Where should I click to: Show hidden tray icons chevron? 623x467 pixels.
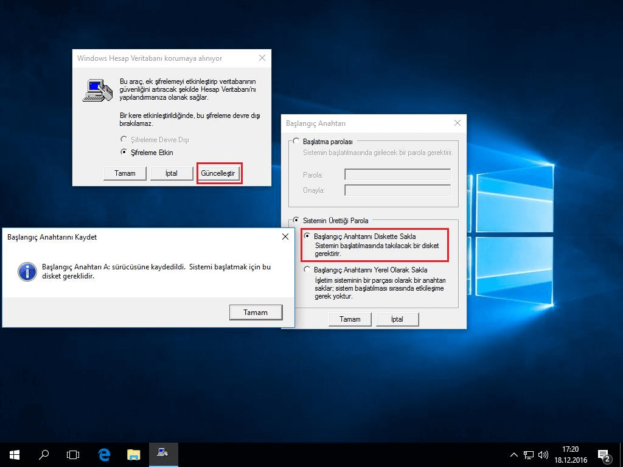point(514,455)
